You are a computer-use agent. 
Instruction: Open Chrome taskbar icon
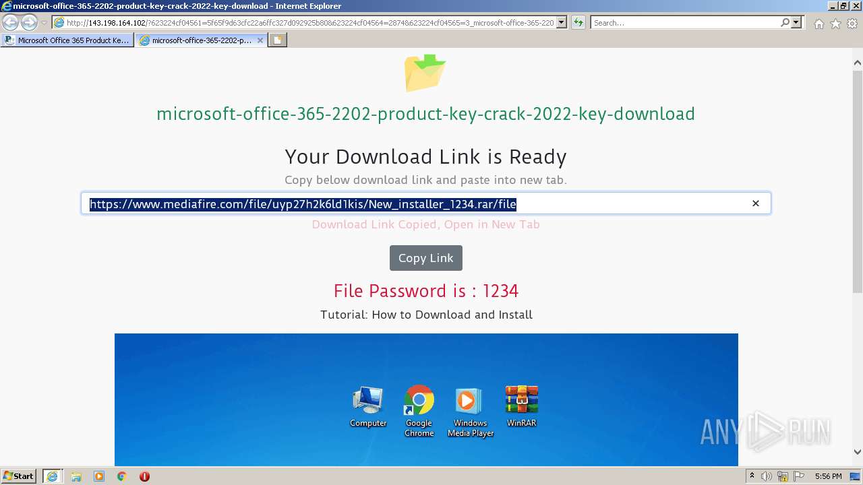tap(121, 476)
